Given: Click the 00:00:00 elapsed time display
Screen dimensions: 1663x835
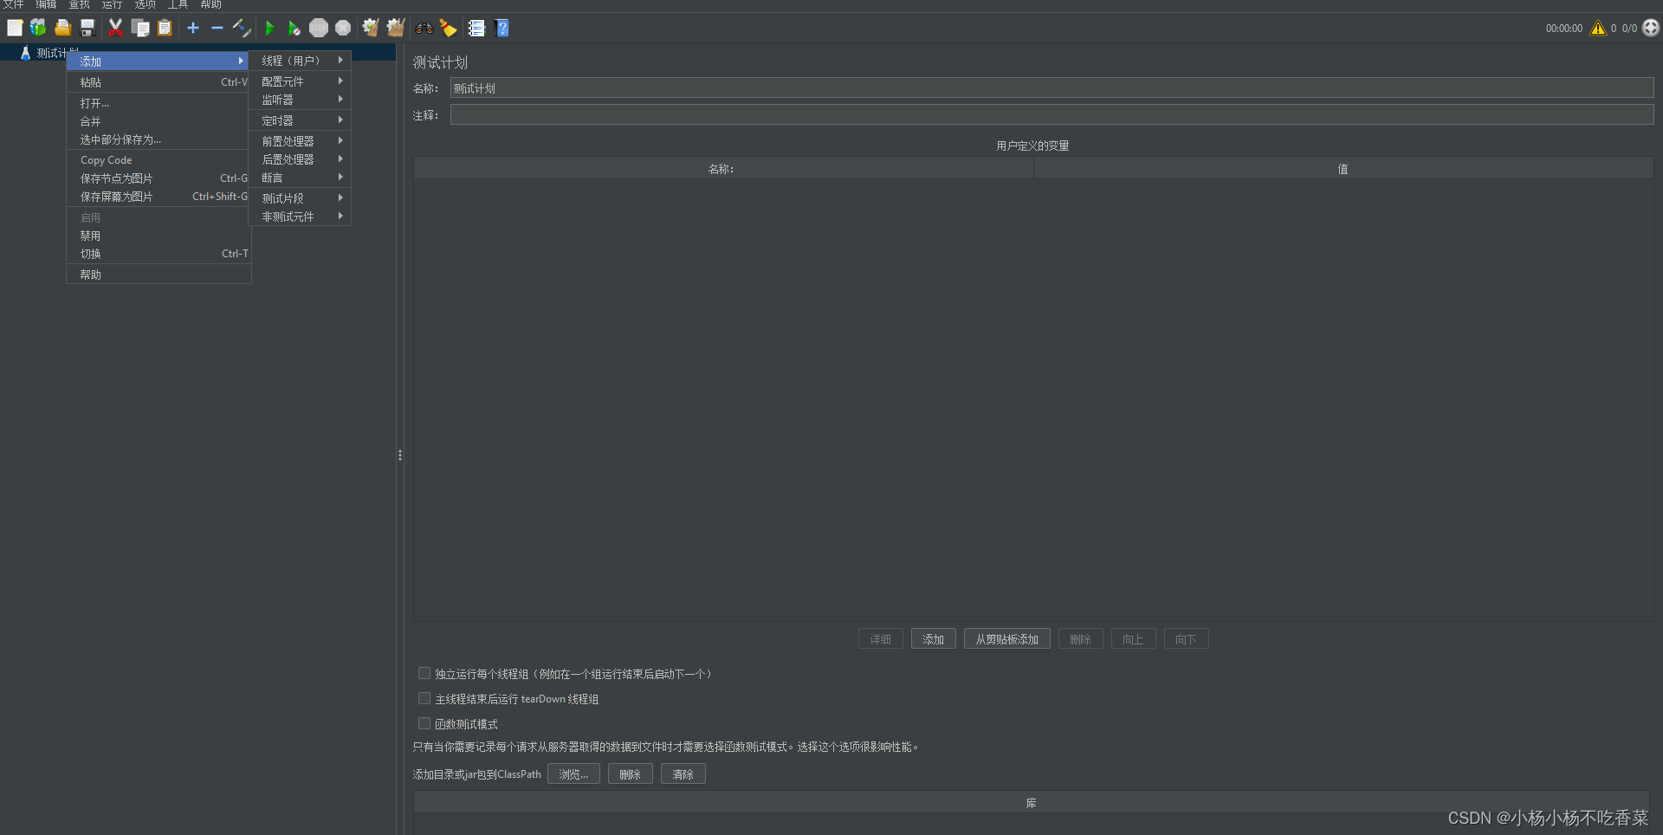Looking at the screenshot, I should point(1564,29).
